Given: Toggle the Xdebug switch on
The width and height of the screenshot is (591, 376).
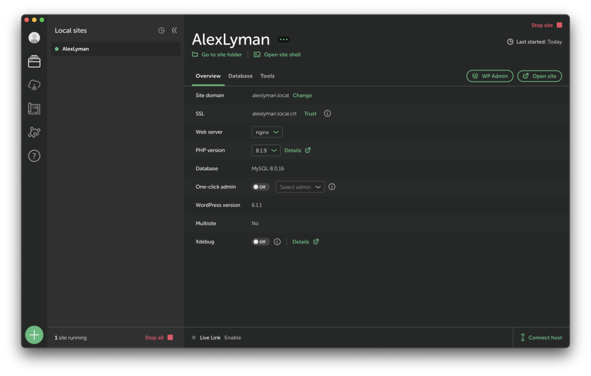Looking at the screenshot, I should 260,242.
